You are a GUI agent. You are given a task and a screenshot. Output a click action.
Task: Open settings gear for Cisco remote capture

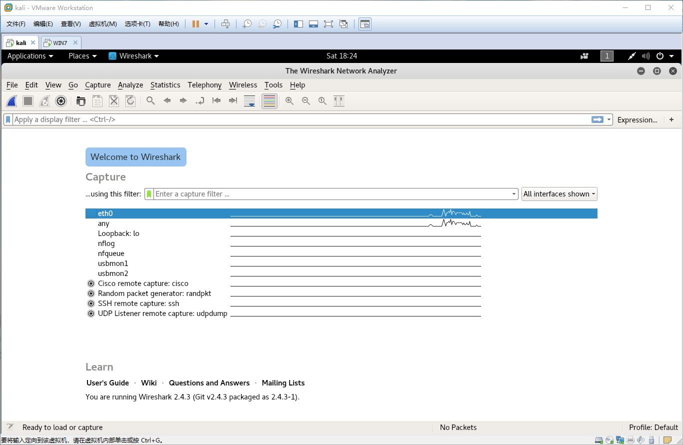[91, 283]
